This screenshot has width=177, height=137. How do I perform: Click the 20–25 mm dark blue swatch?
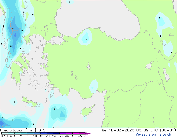click(x=50, y=133)
